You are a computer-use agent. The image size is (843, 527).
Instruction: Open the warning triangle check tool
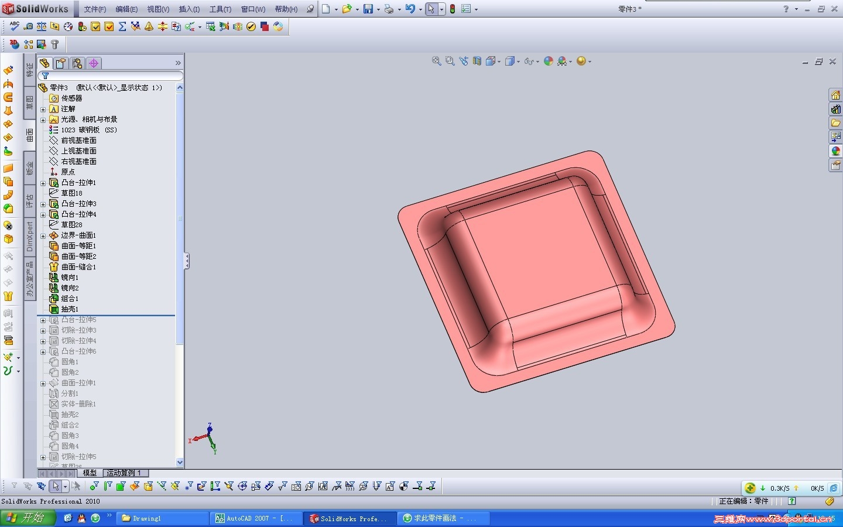[149, 26]
